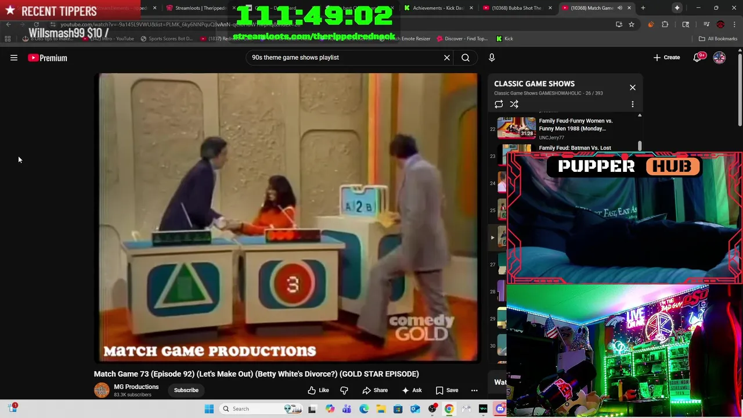The image size is (743, 418).
Task: Switch to OBS Studio on taskbar
Action: [432, 409]
